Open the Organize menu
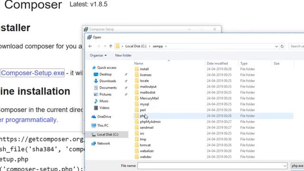Image resolution: width=304 pixels, height=171 pixels. 98,55
